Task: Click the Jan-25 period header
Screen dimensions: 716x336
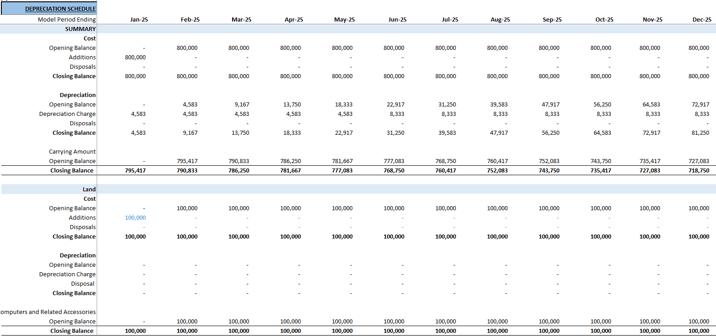Action: pyautogui.click(x=139, y=20)
